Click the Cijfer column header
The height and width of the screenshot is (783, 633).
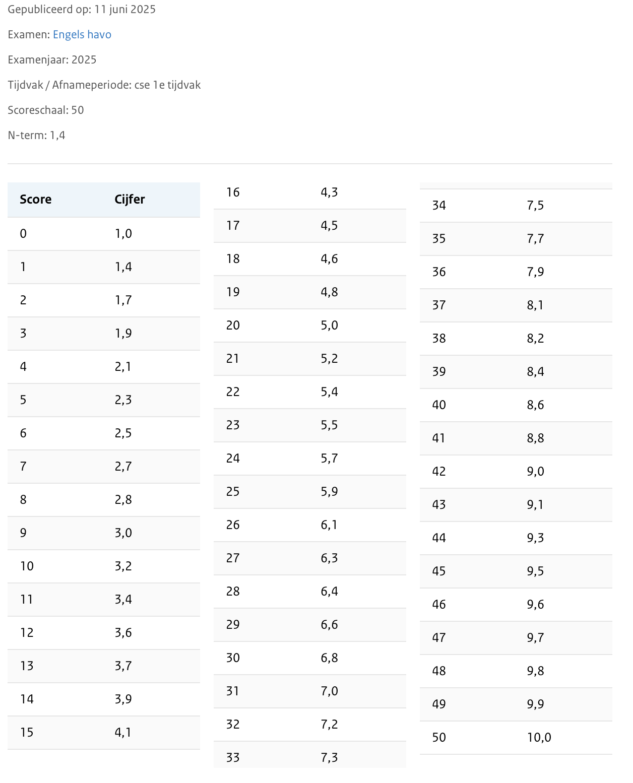pyautogui.click(x=130, y=200)
